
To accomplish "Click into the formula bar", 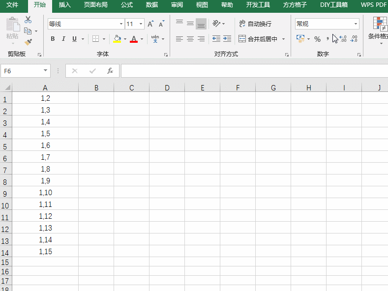I will pyautogui.click(x=254, y=71).
